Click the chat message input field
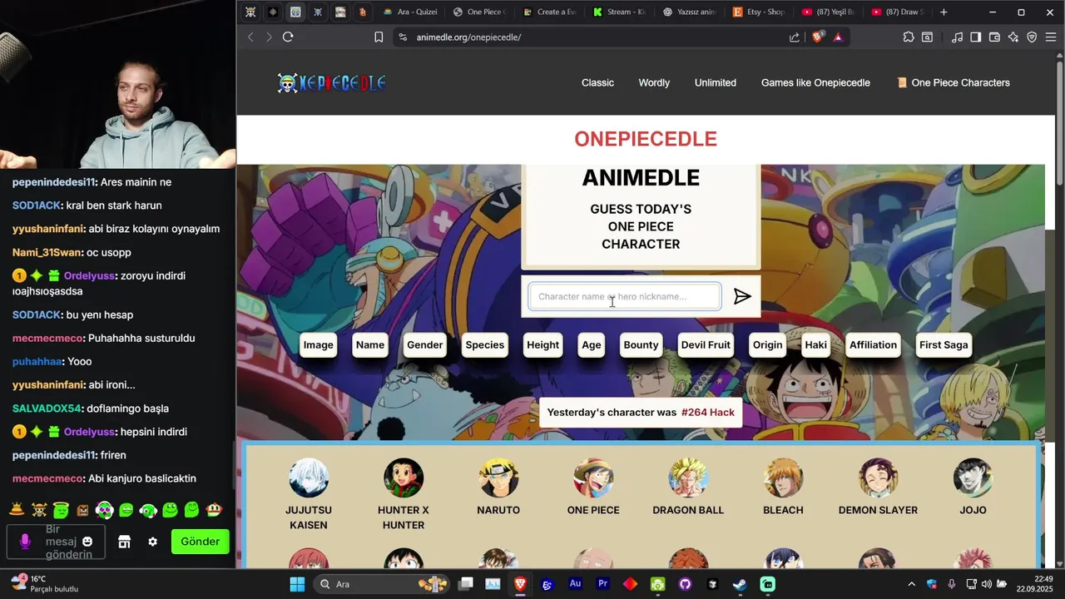Image resolution: width=1065 pixels, height=599 pixels. click(56, 542)
